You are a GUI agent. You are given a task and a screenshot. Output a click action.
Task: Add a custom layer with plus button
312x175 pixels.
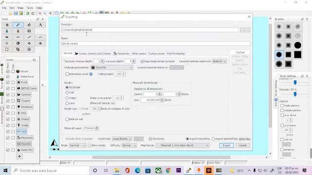pyautogui.click(x=19, y=157)
